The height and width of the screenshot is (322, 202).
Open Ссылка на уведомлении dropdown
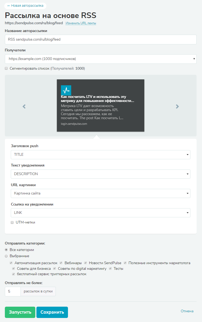click(x=101, y=213)
